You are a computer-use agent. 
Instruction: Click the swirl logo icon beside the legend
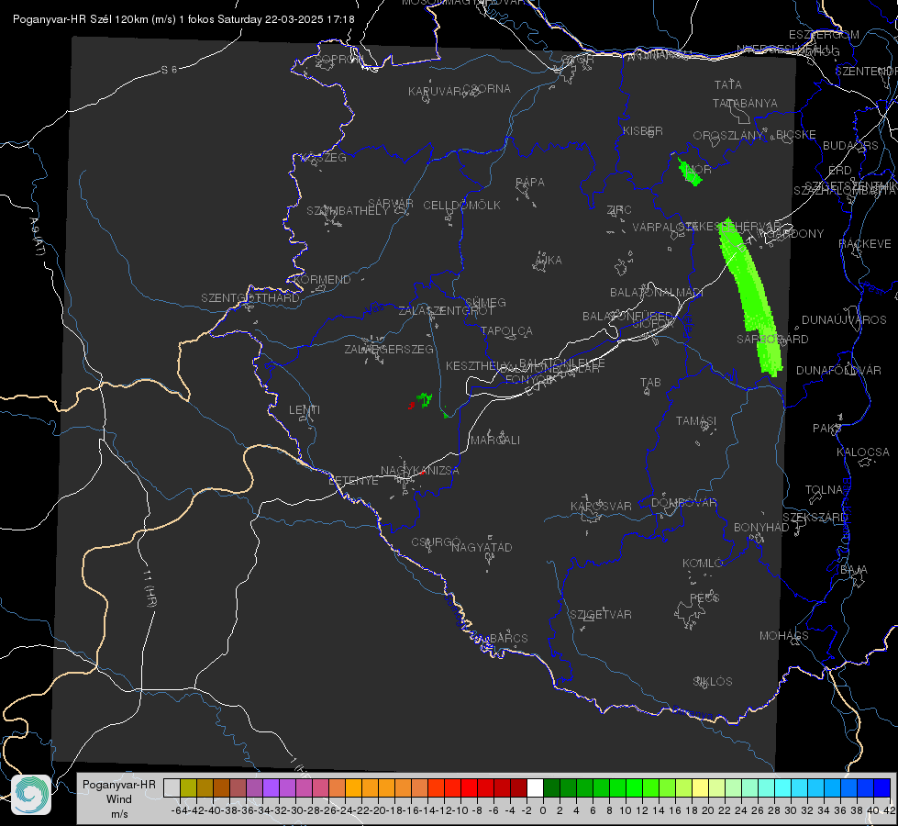[x=31, y=795]
